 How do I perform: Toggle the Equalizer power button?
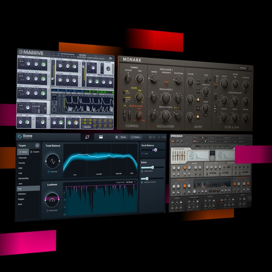tap(48, 171)
